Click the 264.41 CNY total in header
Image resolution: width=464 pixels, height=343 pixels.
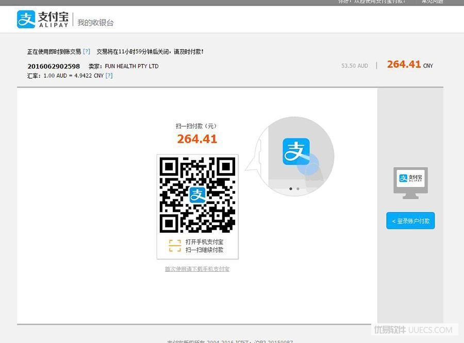click(410, 64)
